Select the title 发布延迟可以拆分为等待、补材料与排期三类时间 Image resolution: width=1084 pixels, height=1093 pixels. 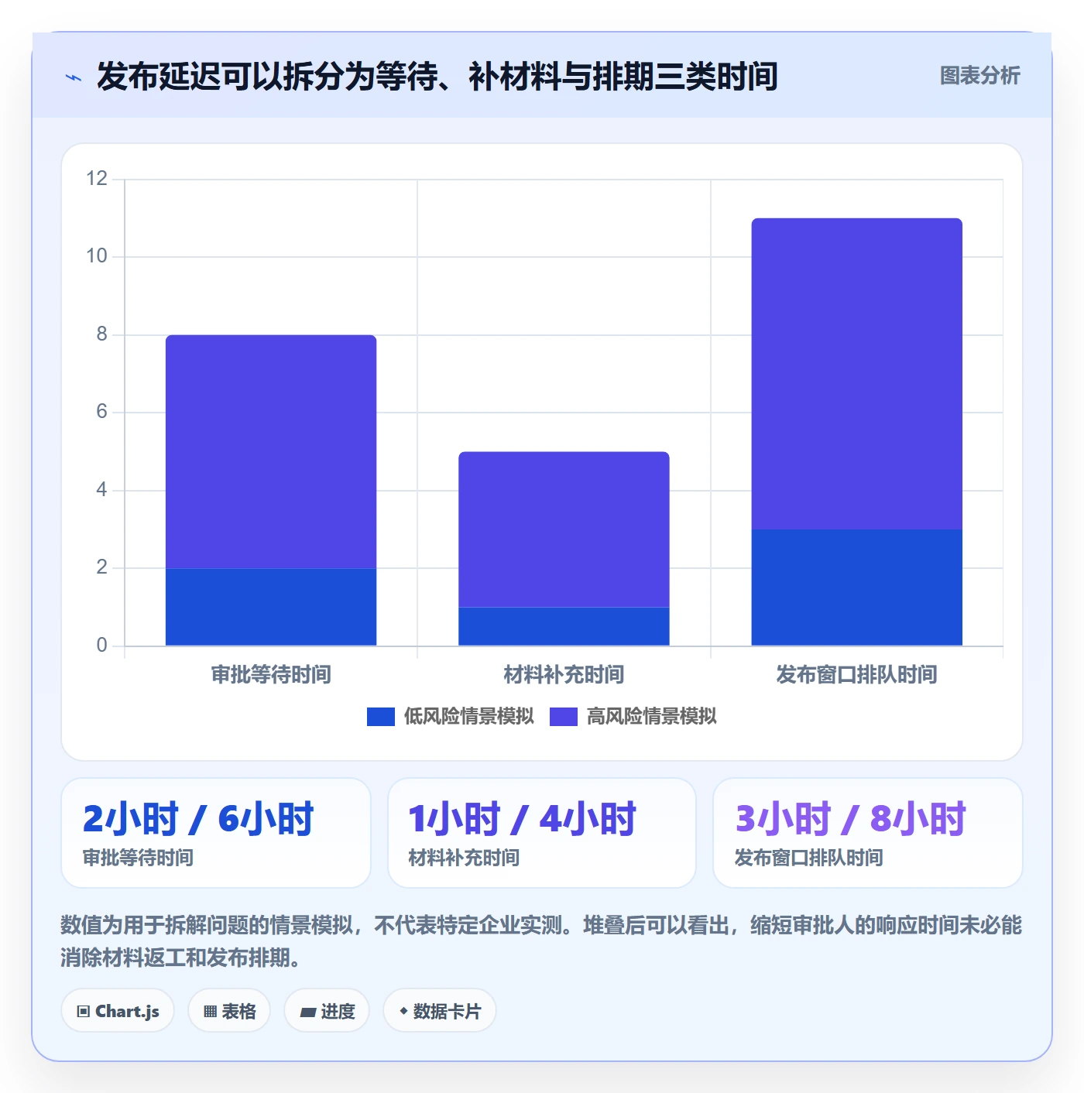pos(437,77)
